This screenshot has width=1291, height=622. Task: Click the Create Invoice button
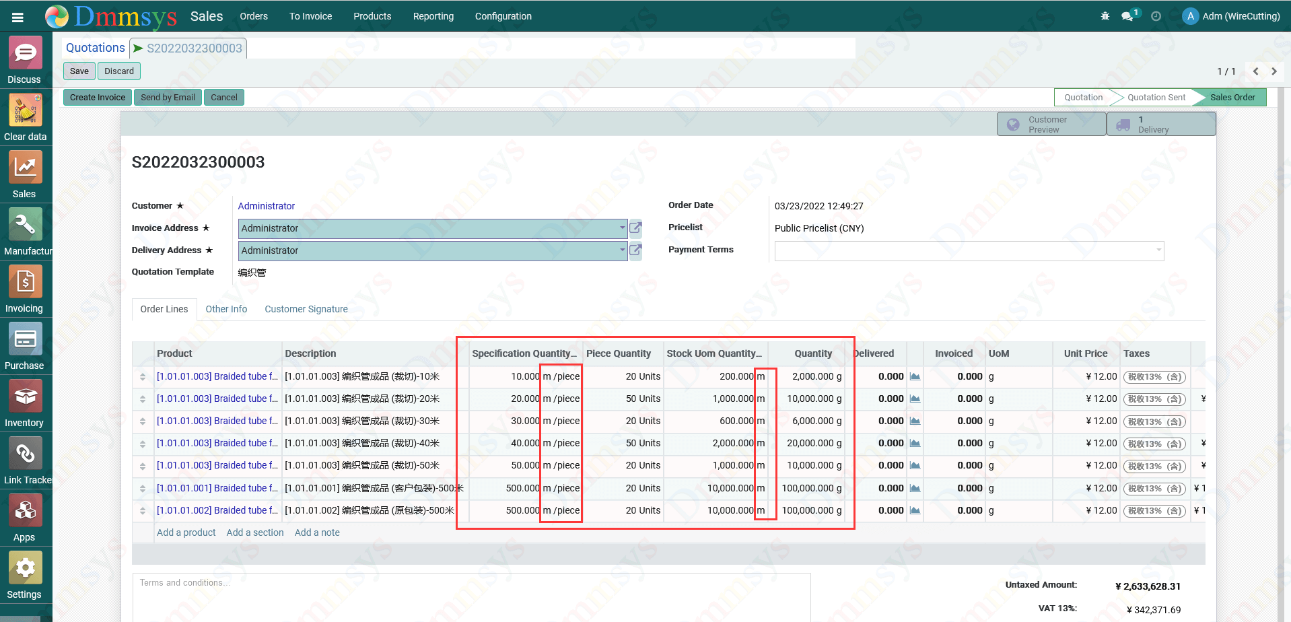click(98, 98)
